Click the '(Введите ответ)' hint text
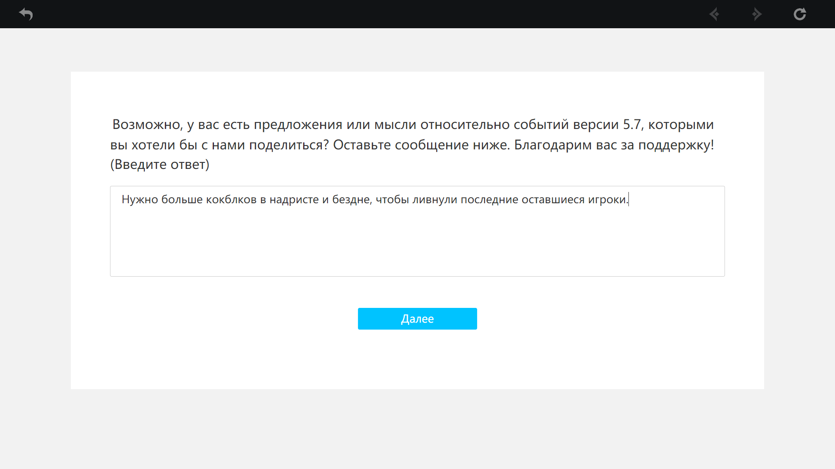 coord(160,165)
